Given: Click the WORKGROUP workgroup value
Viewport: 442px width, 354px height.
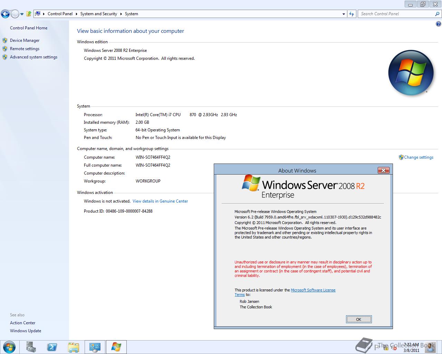Looking at the screenshot, I should (x=148, y=181).
